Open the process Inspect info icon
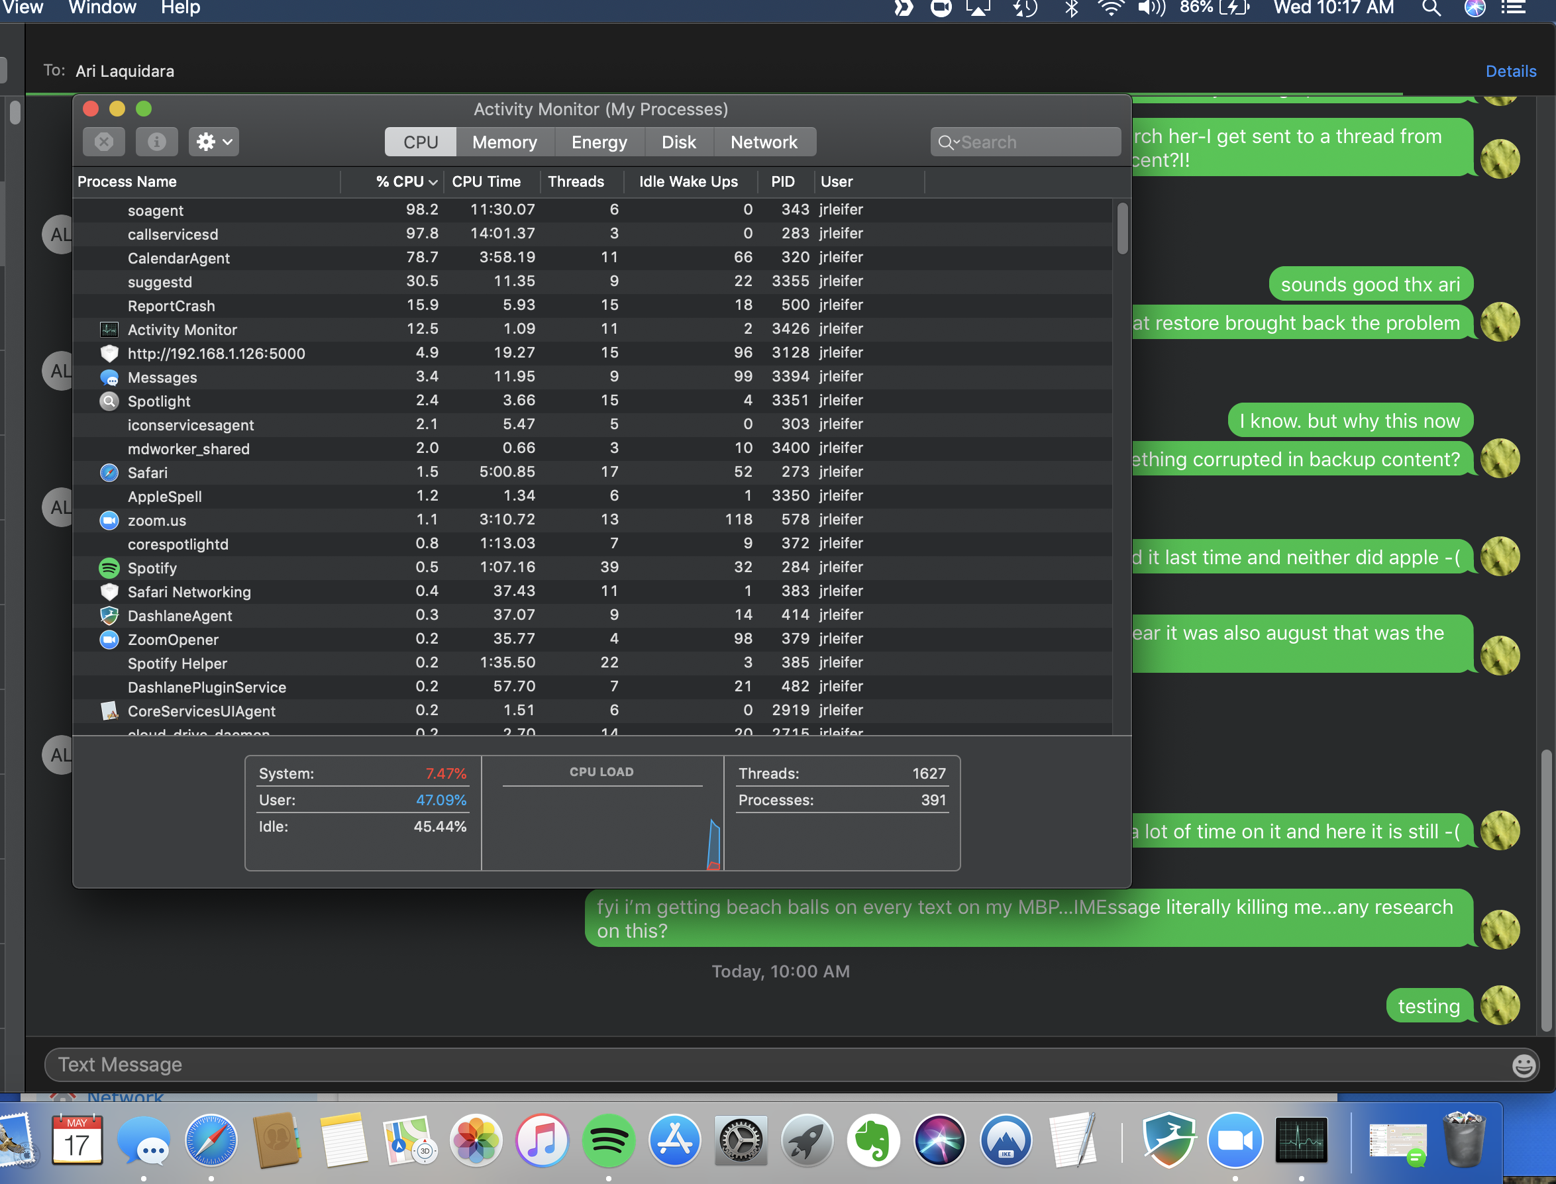 (x=156, y=142)
